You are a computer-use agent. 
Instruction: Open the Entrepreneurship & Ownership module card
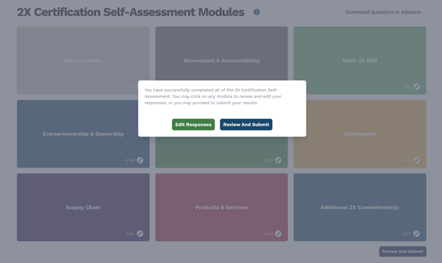tap(83, 134)
